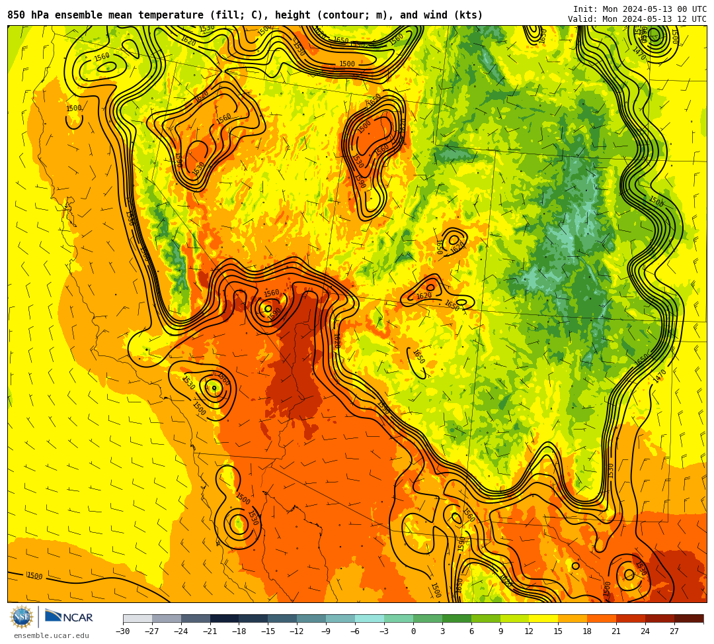Image resolution: width=714 pixels, height=644 pixels.
Task: Pick the dark red swatch between 24 and 27
Action: tap(660, 618)
